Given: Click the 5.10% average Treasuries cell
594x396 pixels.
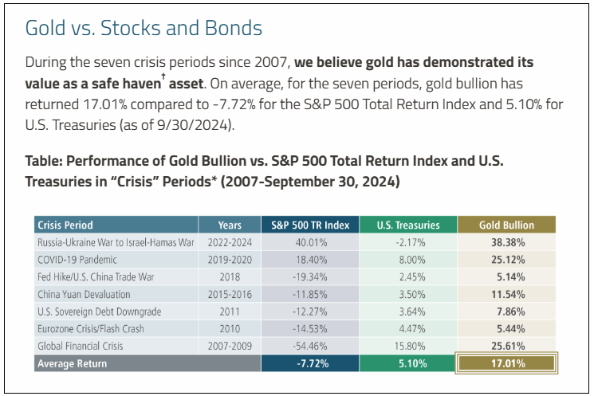Looking at the screenshot, I should 407,363.
